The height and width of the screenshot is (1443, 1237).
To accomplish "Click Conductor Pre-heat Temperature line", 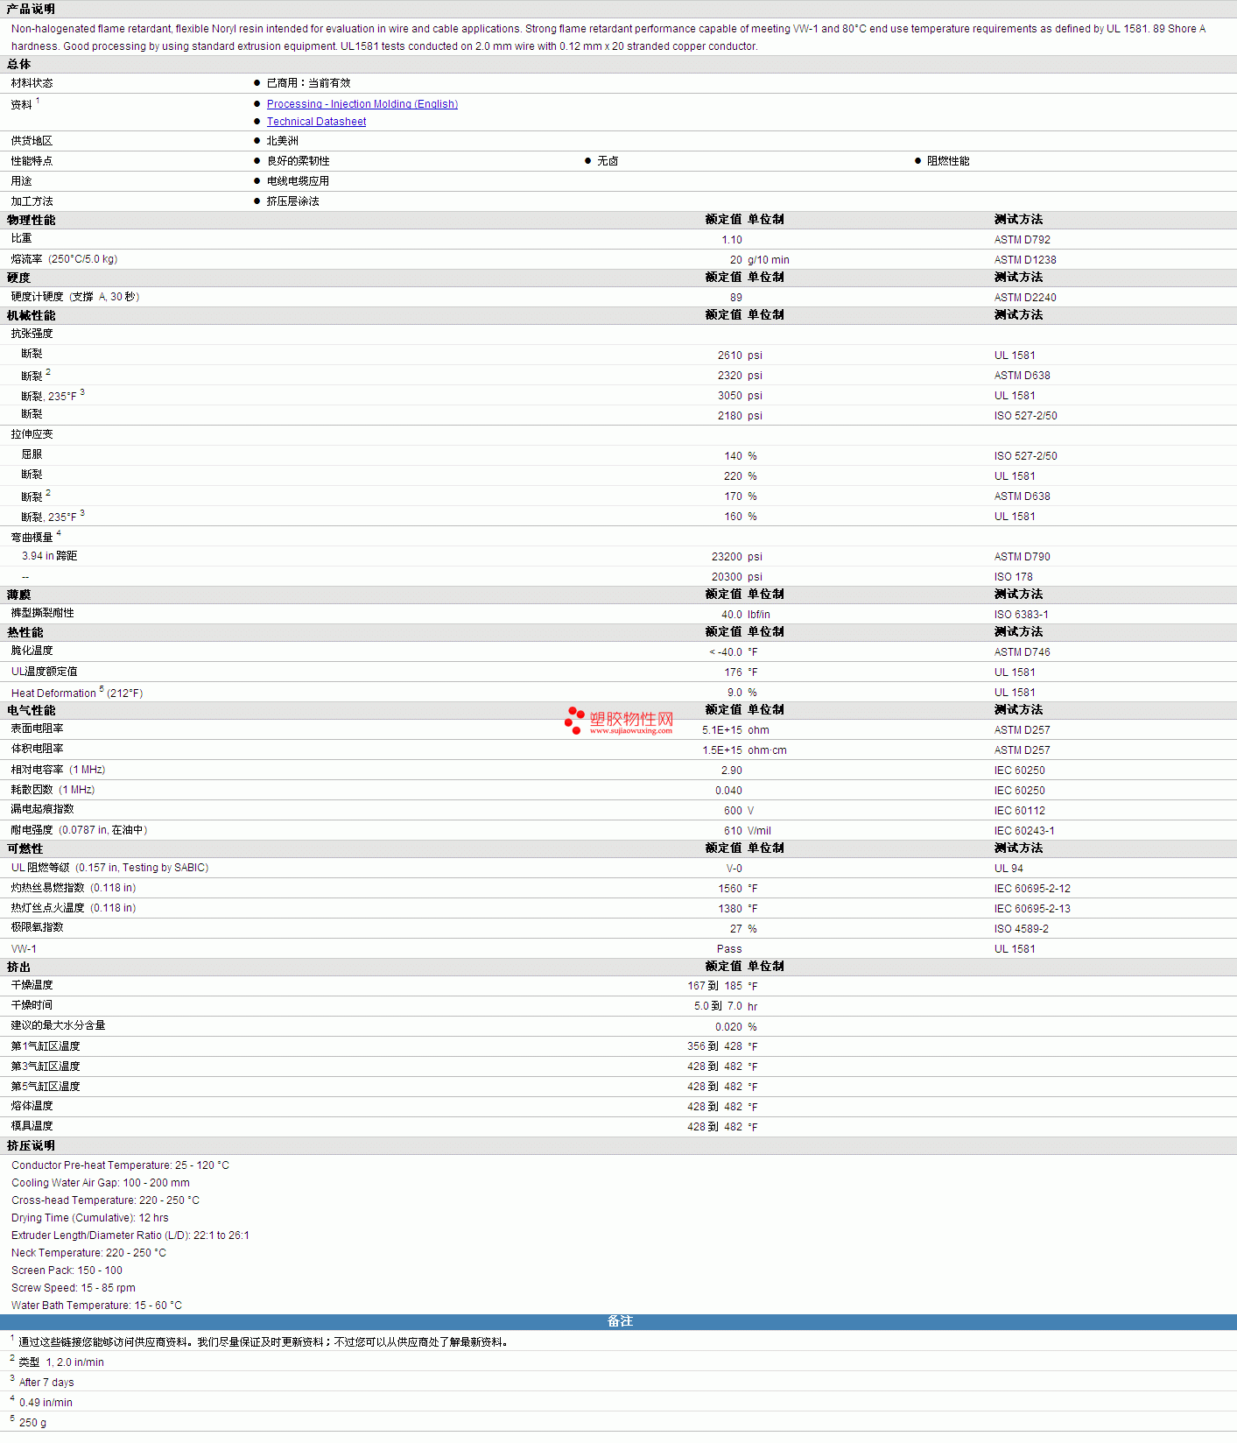I will 120,1165.
